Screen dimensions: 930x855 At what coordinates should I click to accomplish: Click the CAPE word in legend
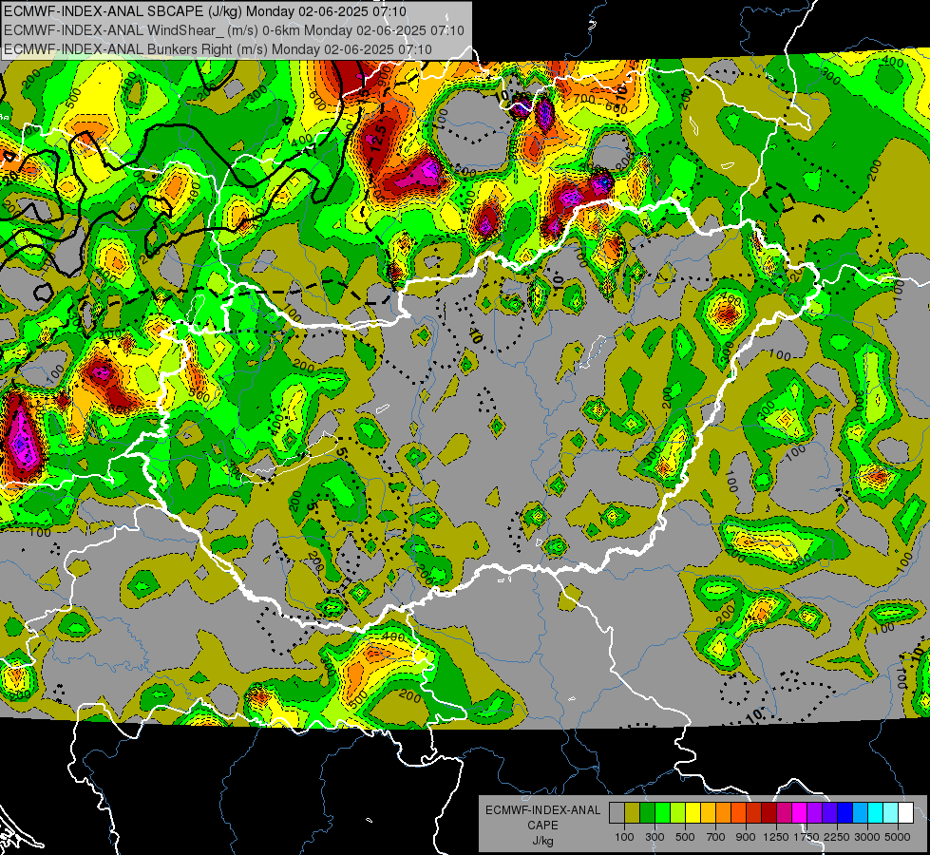tap(542, 826)
